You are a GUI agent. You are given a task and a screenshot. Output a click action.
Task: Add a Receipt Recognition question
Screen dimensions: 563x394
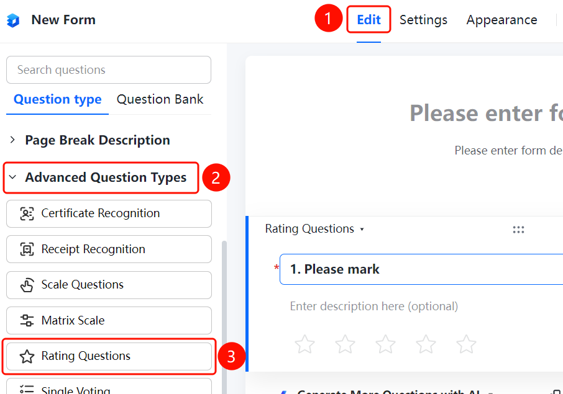click(109, 249)
